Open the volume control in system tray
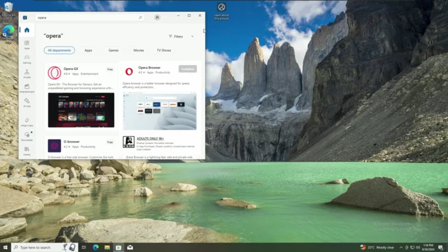This screenshot has width=448, height=252. pos(418,247)
